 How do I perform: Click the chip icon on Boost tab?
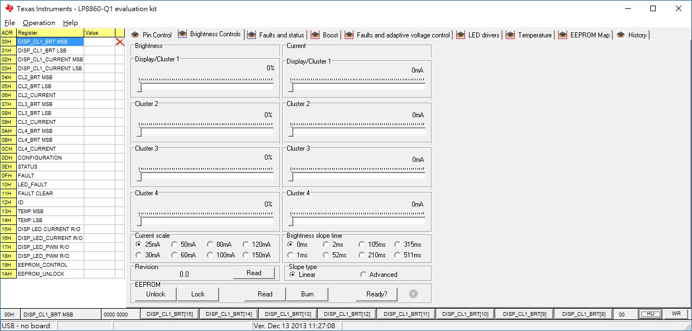click(x=315, y=35)
